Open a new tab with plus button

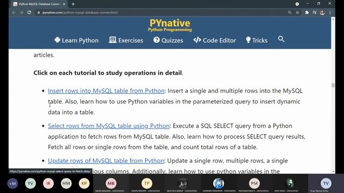pos(73,4)
